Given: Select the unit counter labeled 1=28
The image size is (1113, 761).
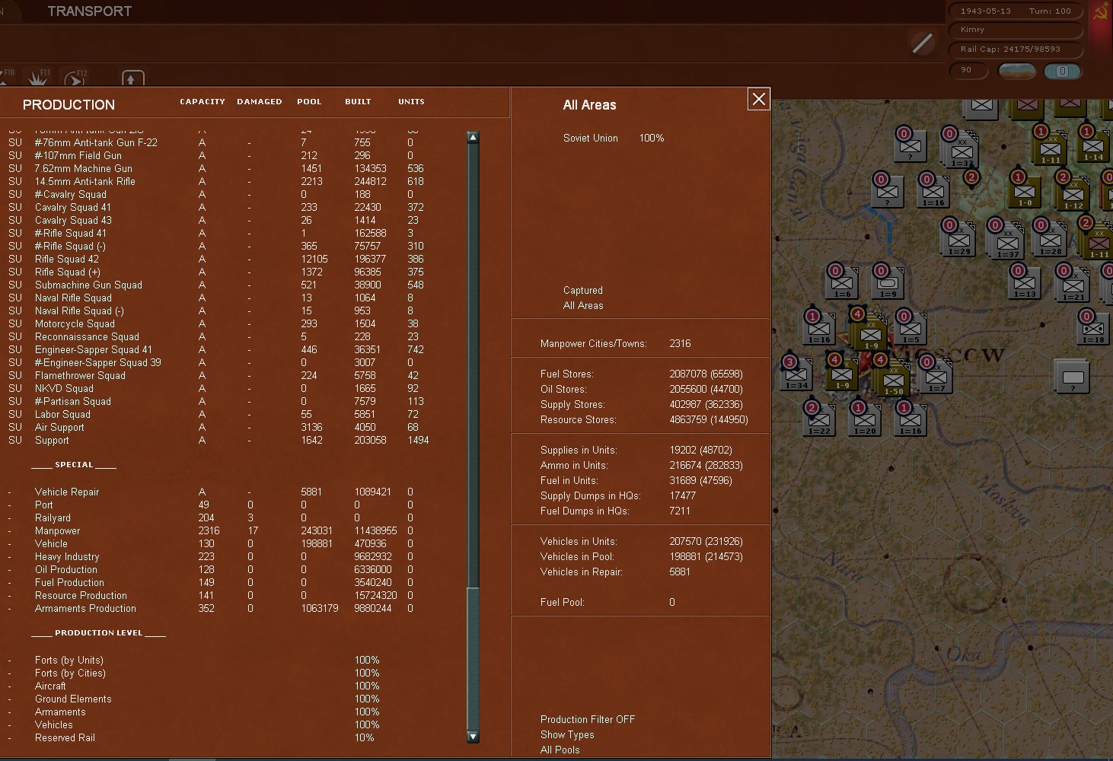Looking at the screenshot, I should click(1051, 239).
